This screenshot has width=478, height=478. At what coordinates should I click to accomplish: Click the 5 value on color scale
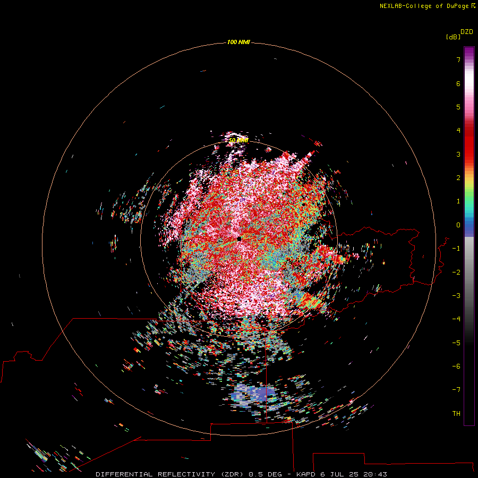(x=458, y=107)
